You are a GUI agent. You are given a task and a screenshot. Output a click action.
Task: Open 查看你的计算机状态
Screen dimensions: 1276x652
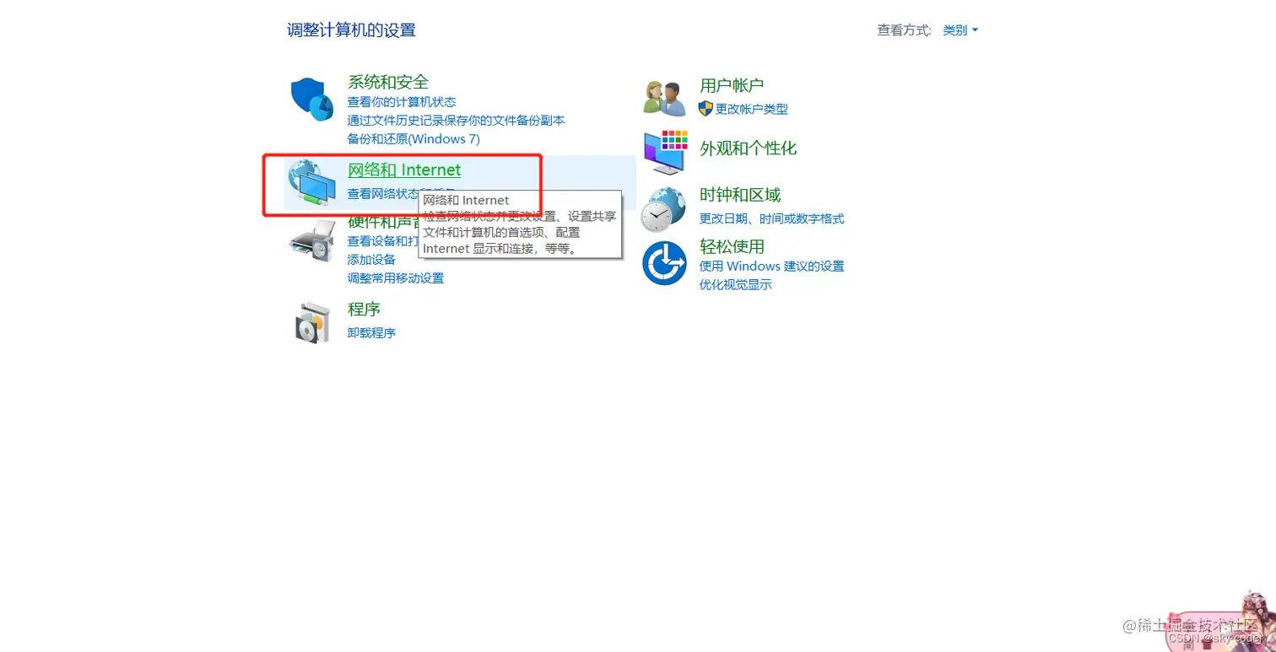(403, 101)
